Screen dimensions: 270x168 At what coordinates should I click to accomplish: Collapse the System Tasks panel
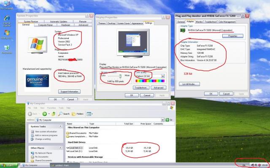coord(60,126)
